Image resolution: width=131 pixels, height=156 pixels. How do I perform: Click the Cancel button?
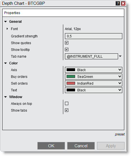click(81, 146)
